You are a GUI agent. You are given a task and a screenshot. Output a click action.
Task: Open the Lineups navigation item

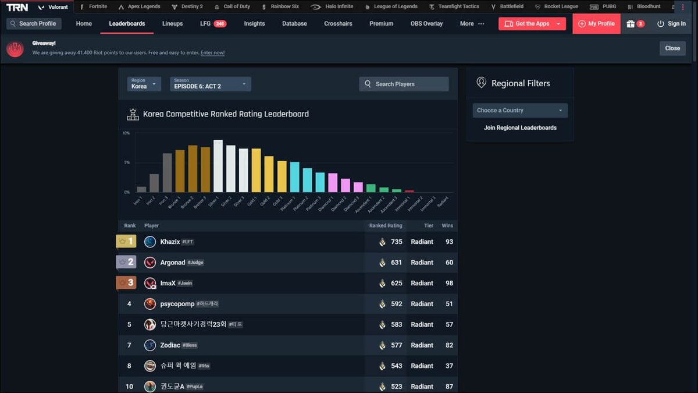172,24
